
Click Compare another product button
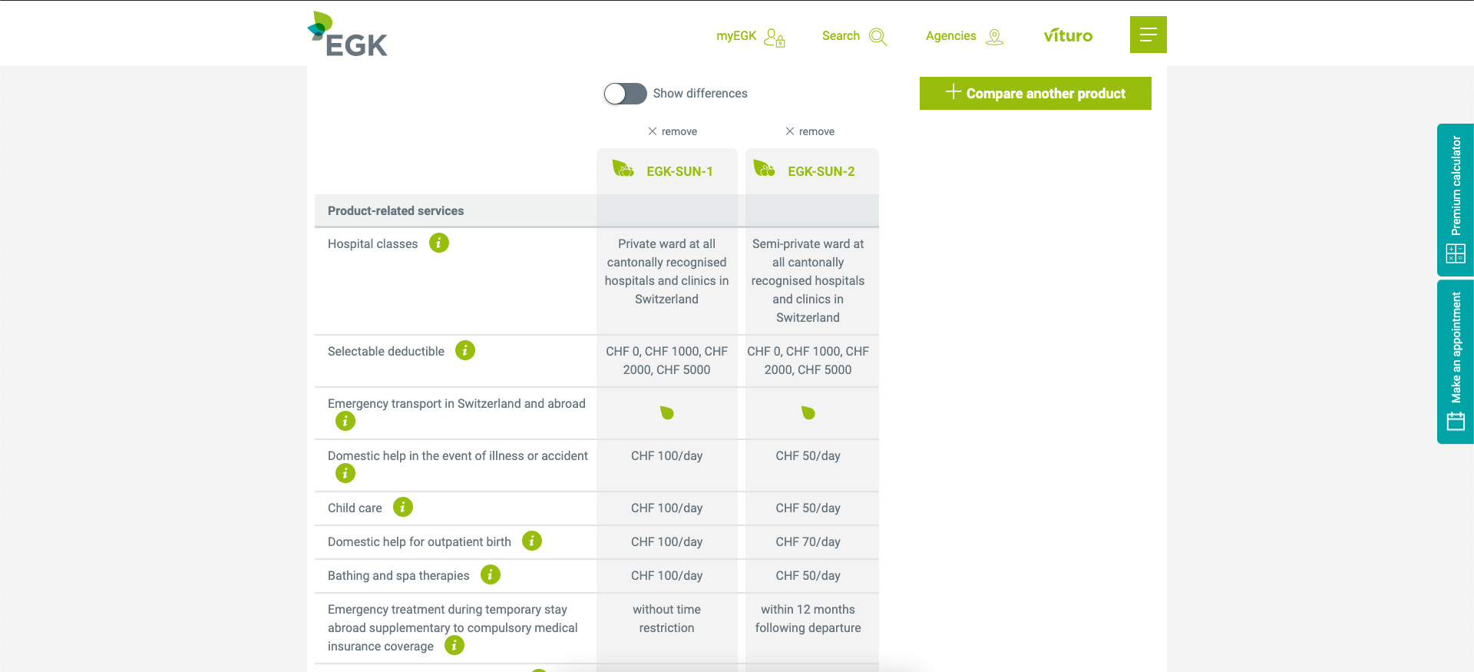(1036, 93)
